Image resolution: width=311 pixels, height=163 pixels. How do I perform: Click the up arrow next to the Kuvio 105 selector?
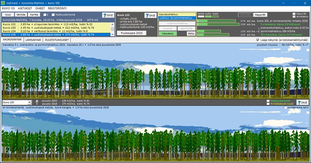(37, 102)
